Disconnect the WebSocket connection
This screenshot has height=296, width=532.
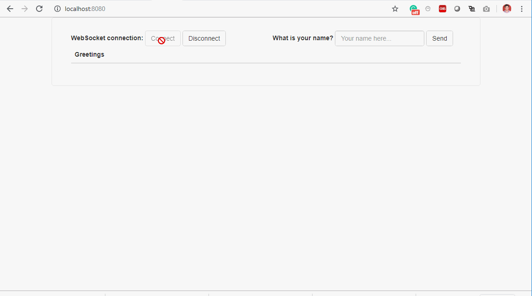(x=204, y=38)
